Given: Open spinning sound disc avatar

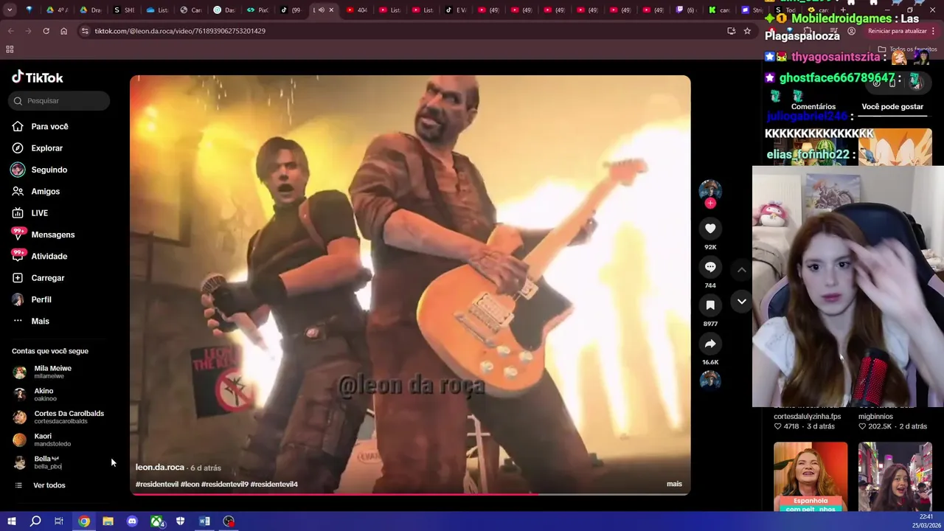Looking at the screenshot, I should [x=710, y=380].
